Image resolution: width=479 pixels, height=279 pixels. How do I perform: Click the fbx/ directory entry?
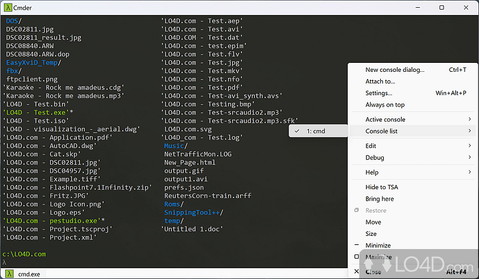[x=14, y=71]
